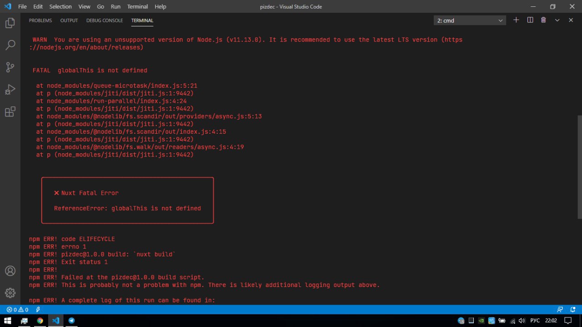The image size is (582, 327).
Task: Open the Wi-Fi network tray icon
Action: [512, 320]
